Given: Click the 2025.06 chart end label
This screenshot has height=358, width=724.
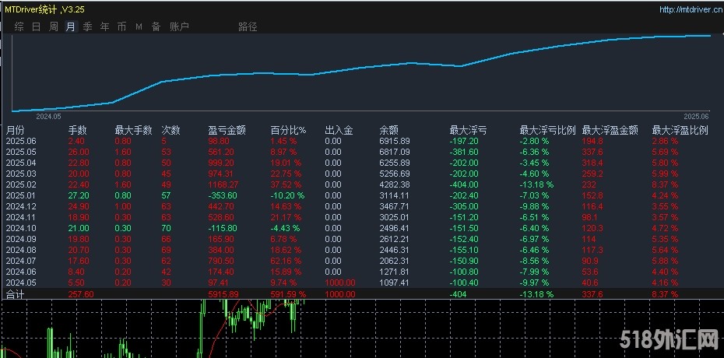Looking at the screenshot, I should point(696,116).
